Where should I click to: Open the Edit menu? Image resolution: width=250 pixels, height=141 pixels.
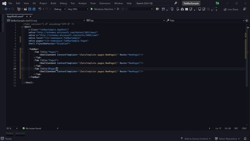point(18,3)
